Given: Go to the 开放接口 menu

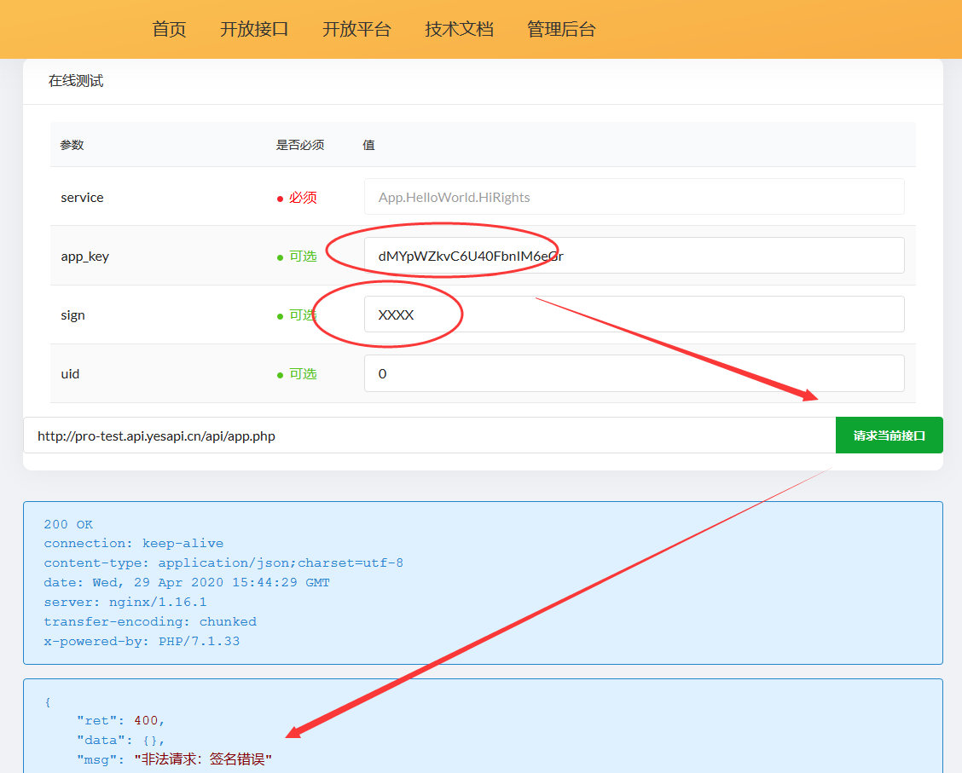Looking at the screenshot, I should click(254, 29).
